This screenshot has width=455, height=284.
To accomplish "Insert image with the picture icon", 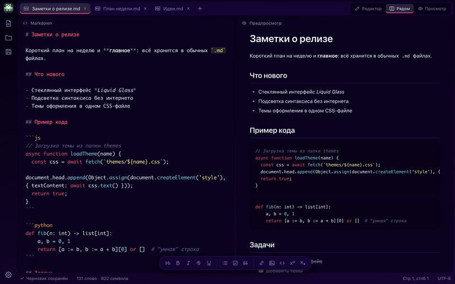I will tap(272, 263).
